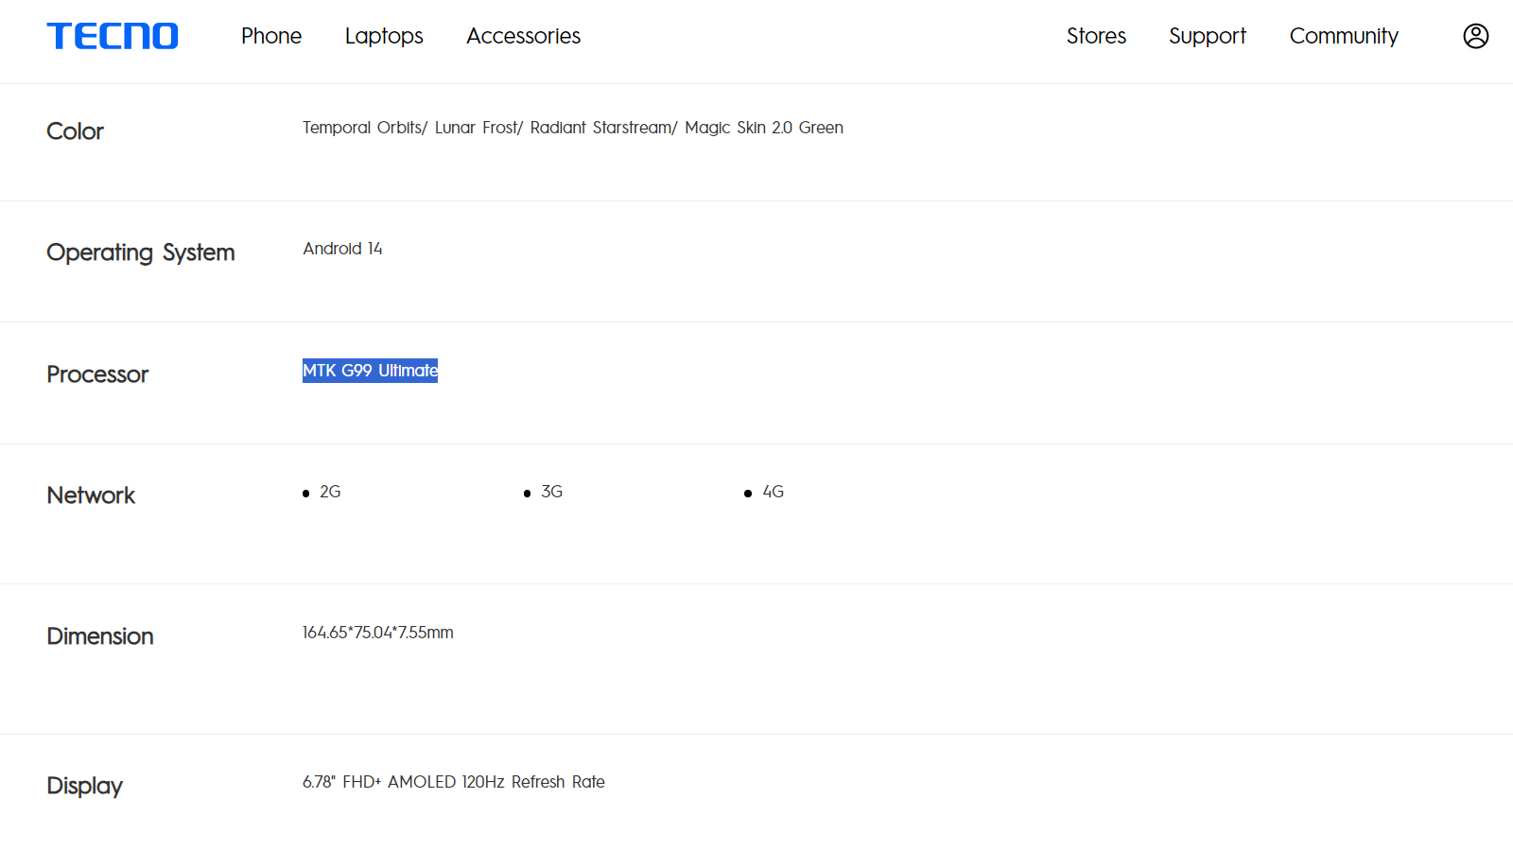Open the Support link
This screenshot has width=1513, height=851.
coord(1208,37)
